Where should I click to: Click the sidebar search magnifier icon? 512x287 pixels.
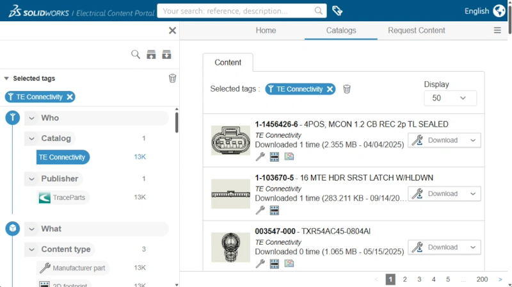136,54
